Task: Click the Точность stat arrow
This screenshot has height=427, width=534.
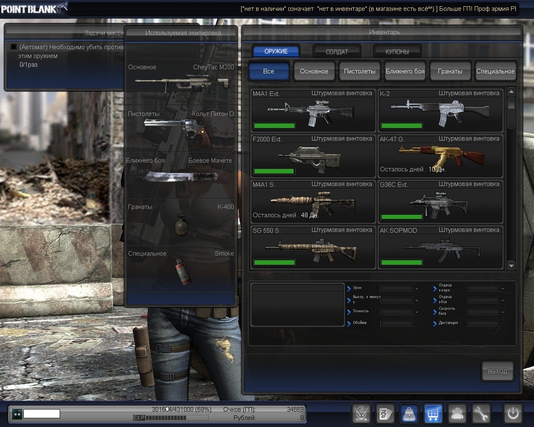Action: 349,311
